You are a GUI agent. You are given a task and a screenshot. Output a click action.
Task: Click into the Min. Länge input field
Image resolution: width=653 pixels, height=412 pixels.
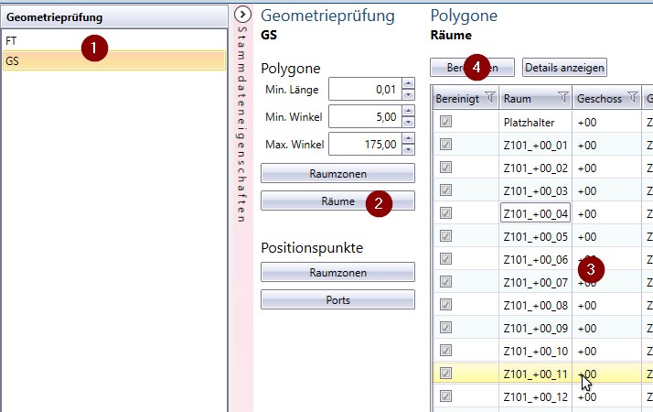point(364,89)
